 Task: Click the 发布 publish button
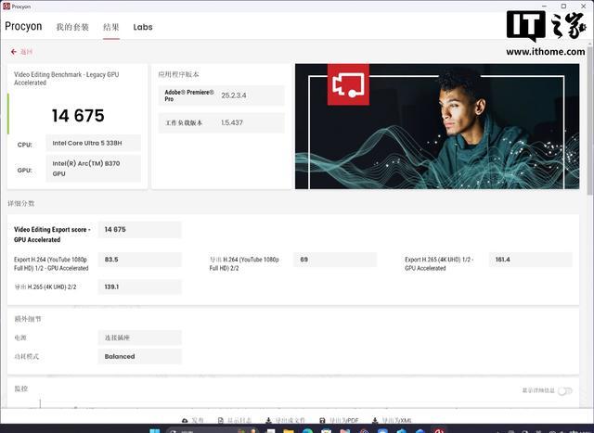pos(193,421)
